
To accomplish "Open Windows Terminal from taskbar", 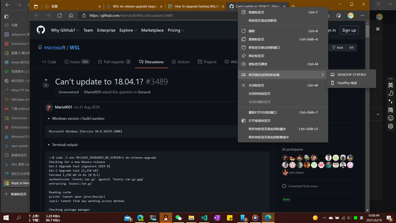I will 153,218.
